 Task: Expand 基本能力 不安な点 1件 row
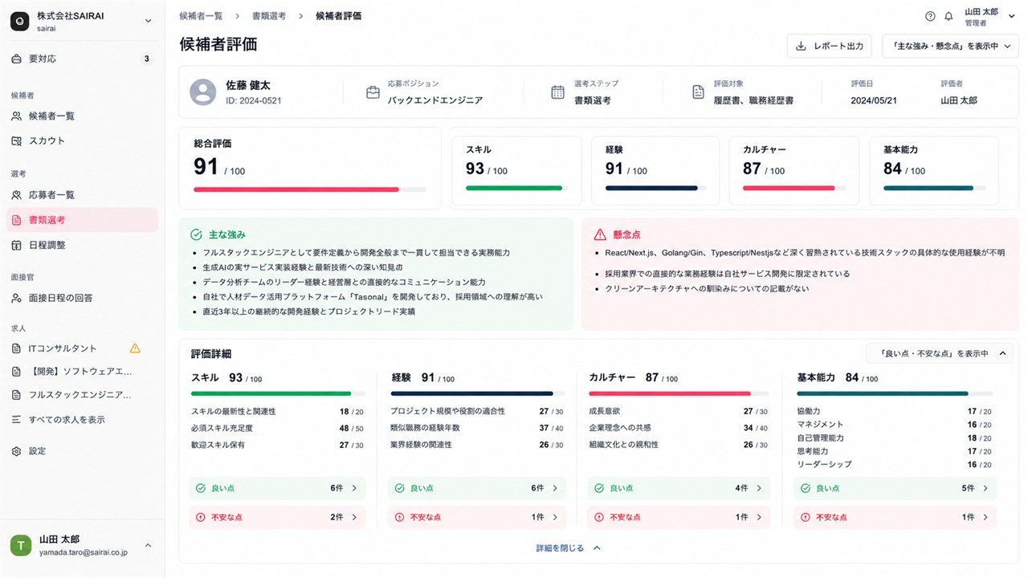[895, 517]
